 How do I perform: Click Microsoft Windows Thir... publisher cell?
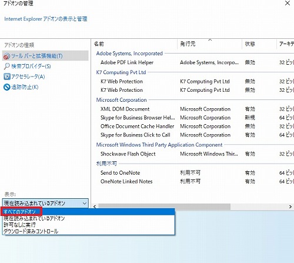[x=209, y=154]
